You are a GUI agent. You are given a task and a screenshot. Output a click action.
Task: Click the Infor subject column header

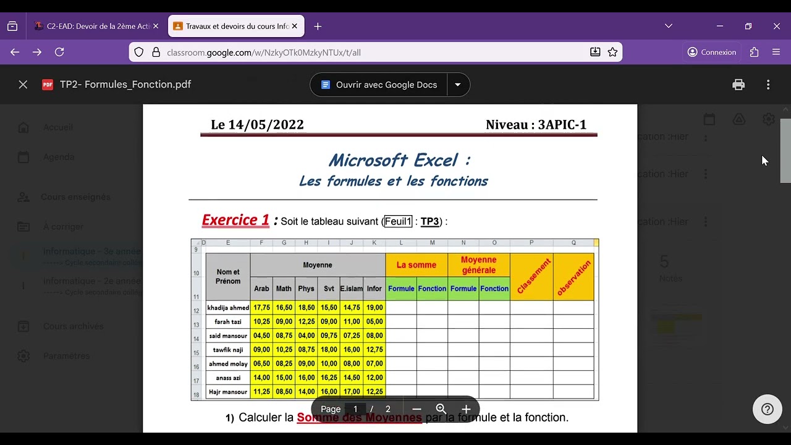click(374, 289)
